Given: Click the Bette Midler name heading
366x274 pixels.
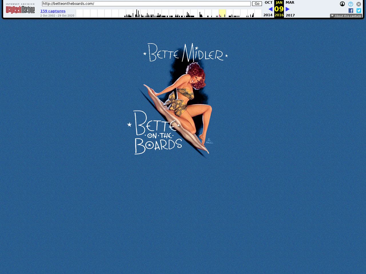Looking at the screenshot, I should pos(186,53).
